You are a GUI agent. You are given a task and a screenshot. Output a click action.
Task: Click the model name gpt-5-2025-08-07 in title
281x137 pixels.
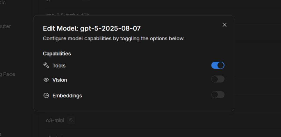click(x=110, y=28)
